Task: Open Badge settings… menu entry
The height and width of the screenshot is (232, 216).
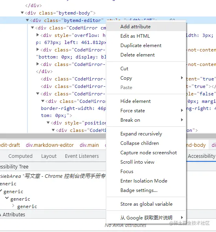Action: 146,190
